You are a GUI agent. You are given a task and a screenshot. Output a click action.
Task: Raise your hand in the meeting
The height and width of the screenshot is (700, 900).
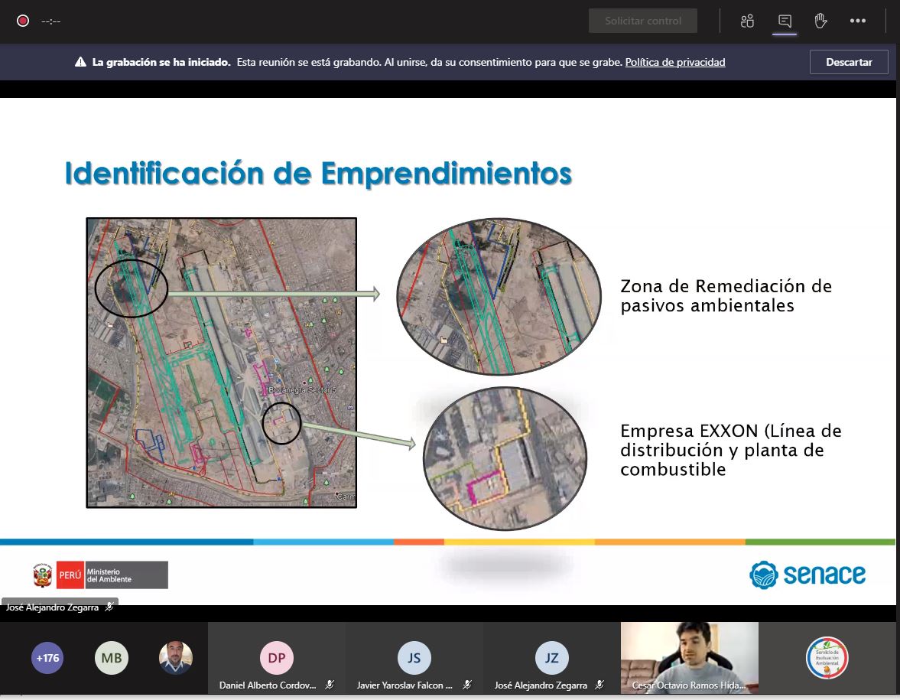coord(820,21)
